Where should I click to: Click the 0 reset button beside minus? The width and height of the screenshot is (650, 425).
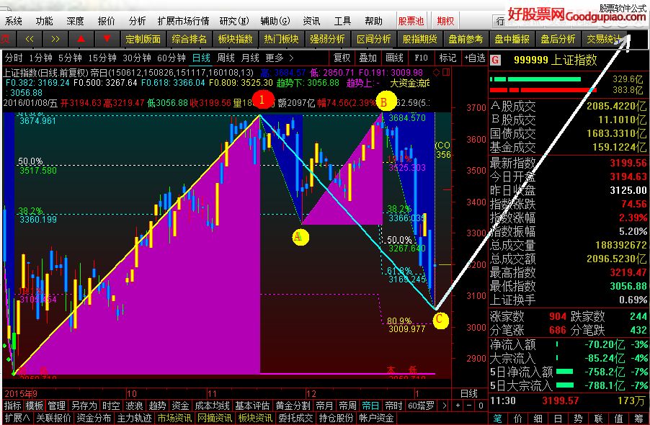click(x=481, y=406)
